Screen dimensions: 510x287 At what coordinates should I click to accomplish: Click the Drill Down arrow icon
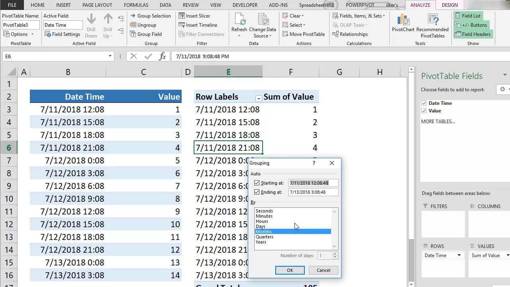click(x=91, y=19)
